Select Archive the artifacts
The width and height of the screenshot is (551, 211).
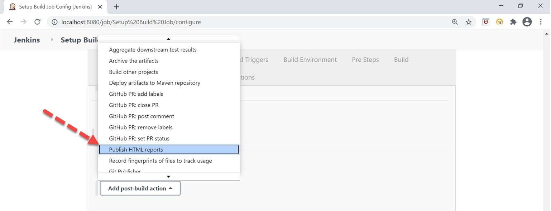click(x=168, y=61)
